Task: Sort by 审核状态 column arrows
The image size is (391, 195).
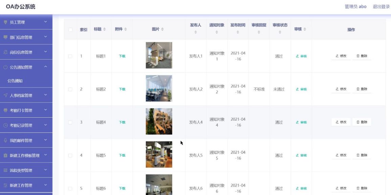Action: point(280,32)
